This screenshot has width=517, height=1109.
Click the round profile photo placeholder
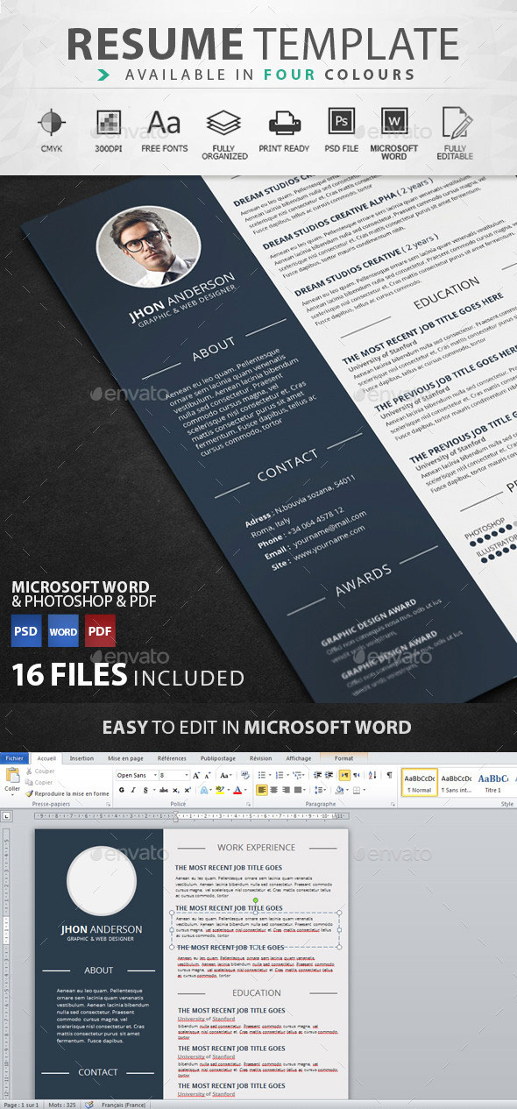click(101, 879)
